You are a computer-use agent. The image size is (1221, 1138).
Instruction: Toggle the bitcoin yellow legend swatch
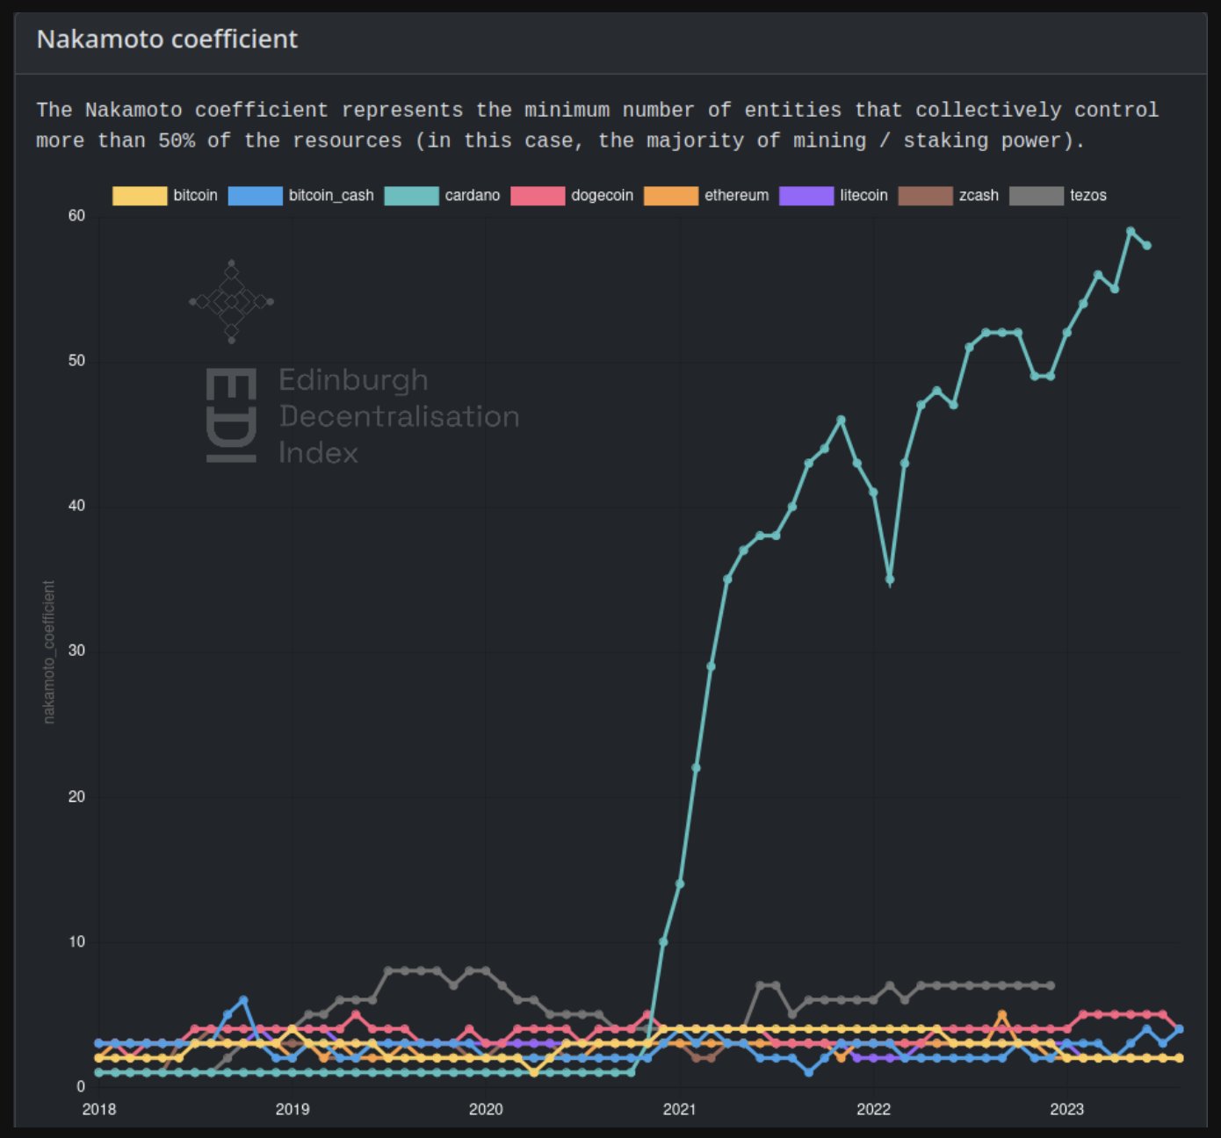[x=140, y=196]
